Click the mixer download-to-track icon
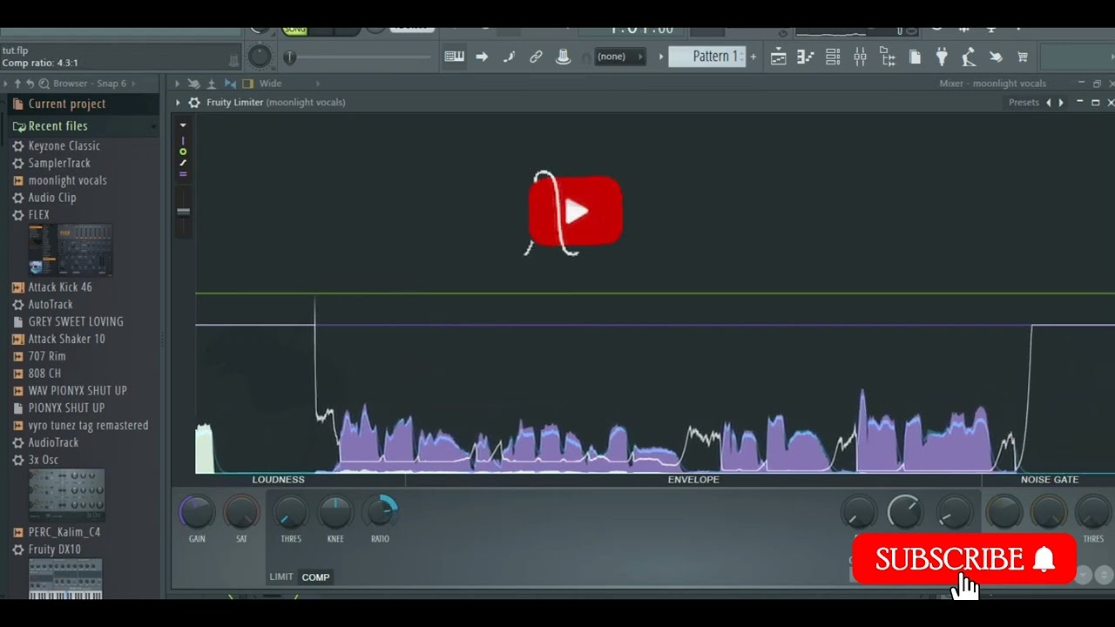Image resolution: width=1115 pixels, height=627 pixels. [x=212, y=84]
